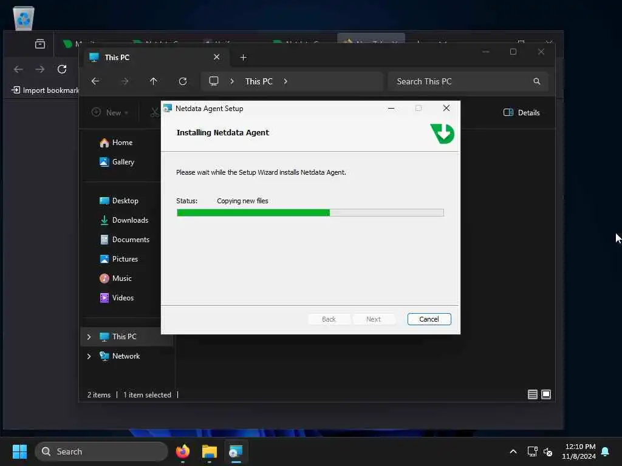Toggle the Details pane
Screen dimensions: 622x466
521,112
